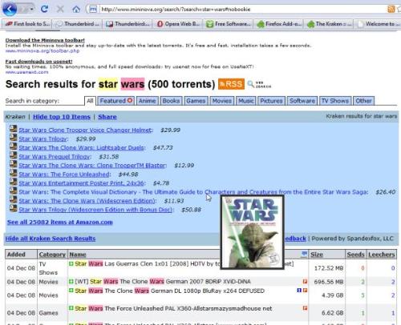Click blue info icon on 'German DL 1080p' row
Screen dimensions: 401x325
(299, 290)
